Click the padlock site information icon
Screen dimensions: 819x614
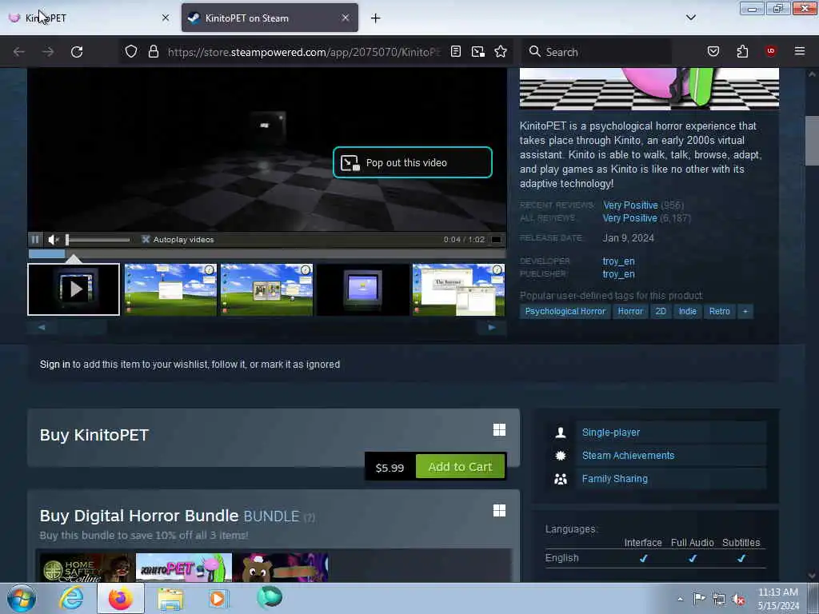pos(153,52)
